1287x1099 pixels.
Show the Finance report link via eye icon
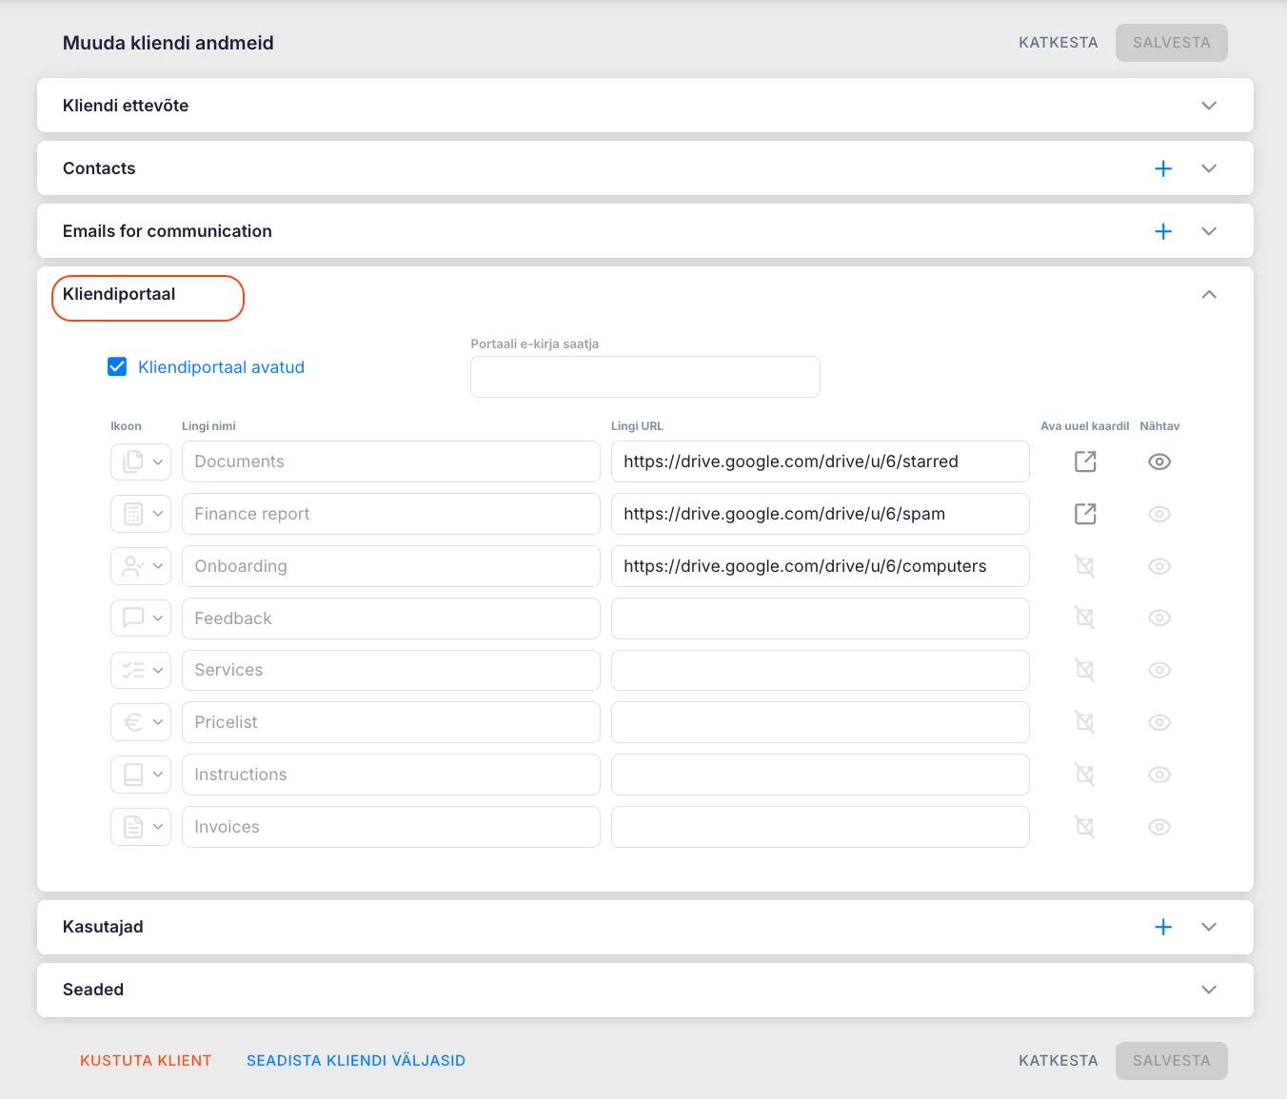(1158, 514)
